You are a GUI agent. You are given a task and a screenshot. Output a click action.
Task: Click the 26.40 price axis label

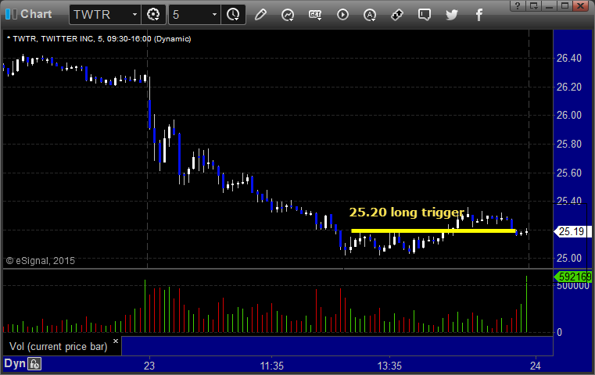point(569,58)
